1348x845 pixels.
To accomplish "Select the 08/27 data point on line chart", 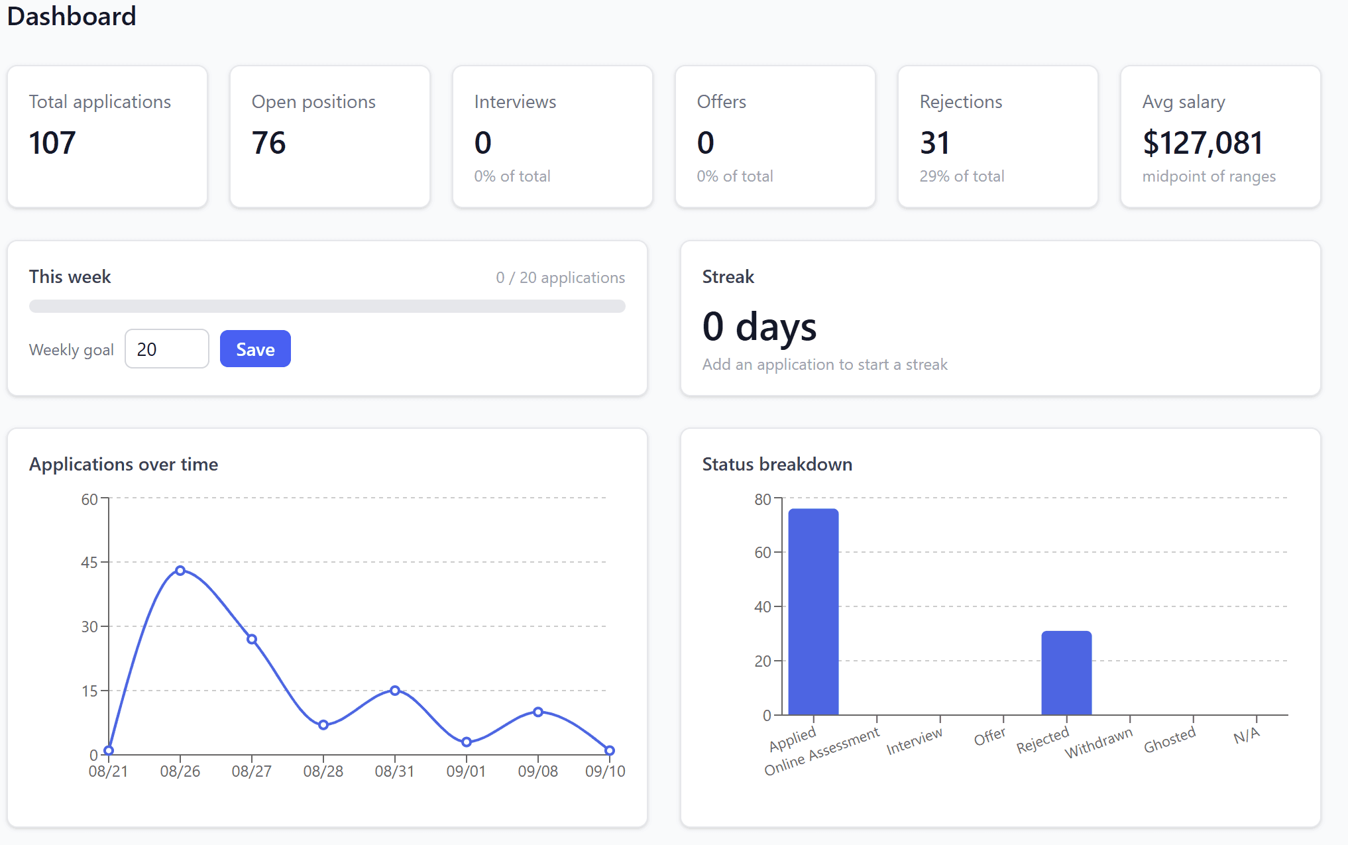I will (252, 639).
